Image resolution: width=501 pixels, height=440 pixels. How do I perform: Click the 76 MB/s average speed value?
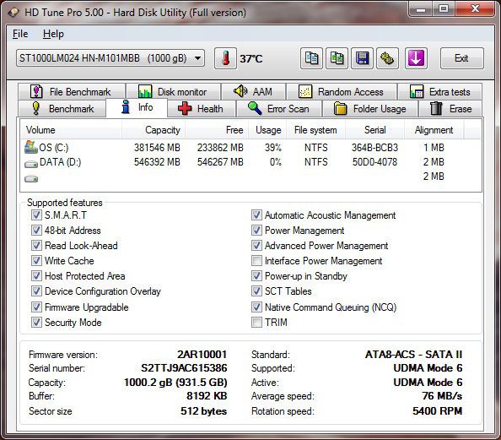coord(442,396)
